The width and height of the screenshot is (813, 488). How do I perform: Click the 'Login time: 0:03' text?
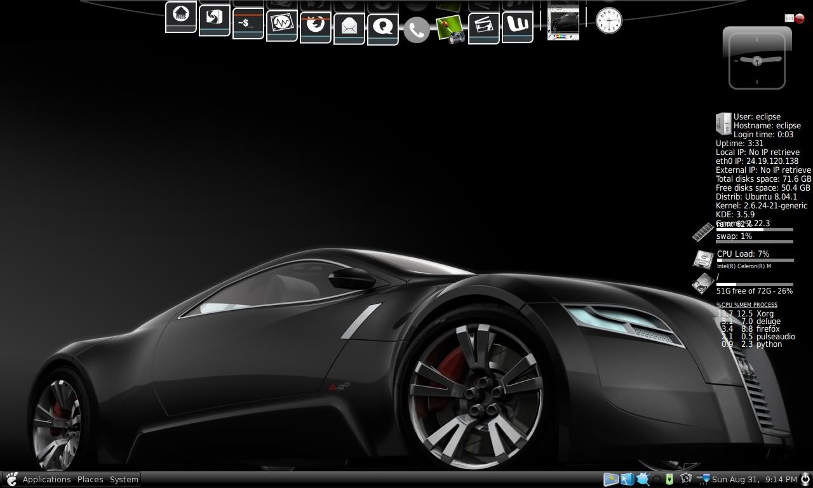click(763, 135)
